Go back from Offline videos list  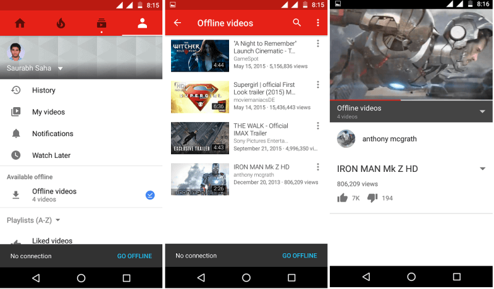pyautogui.click(x=177, y=23)
